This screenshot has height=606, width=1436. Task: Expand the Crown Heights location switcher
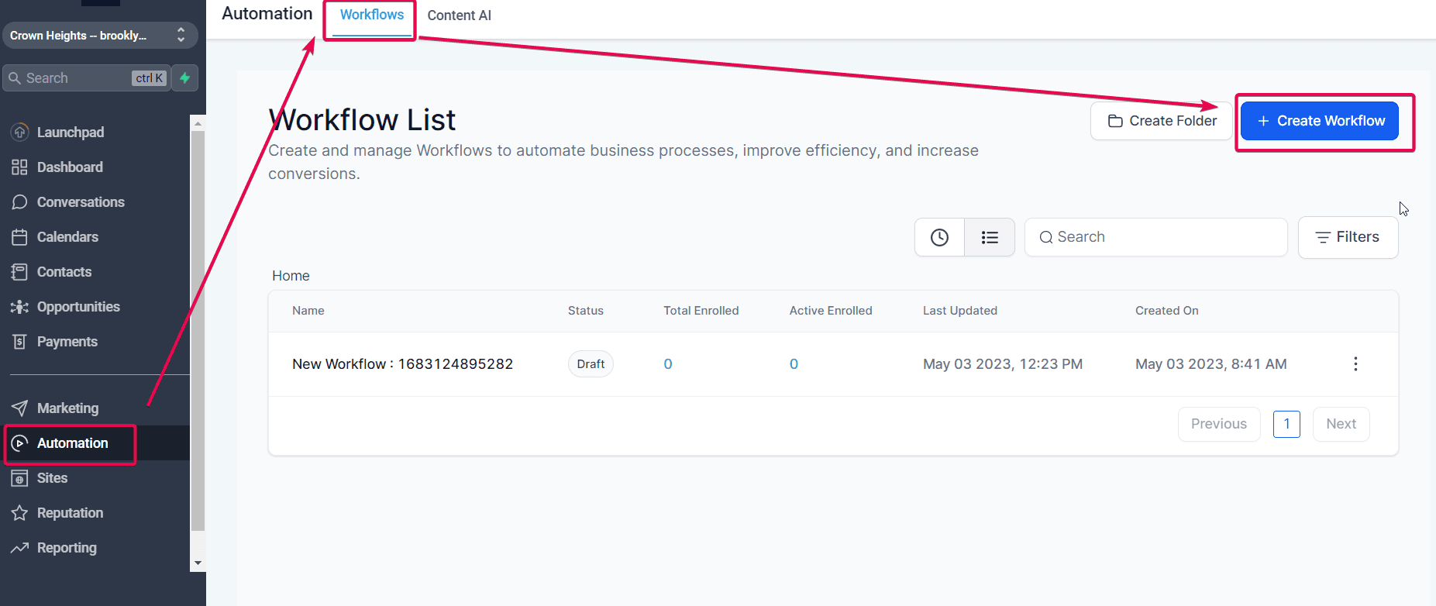100,35
